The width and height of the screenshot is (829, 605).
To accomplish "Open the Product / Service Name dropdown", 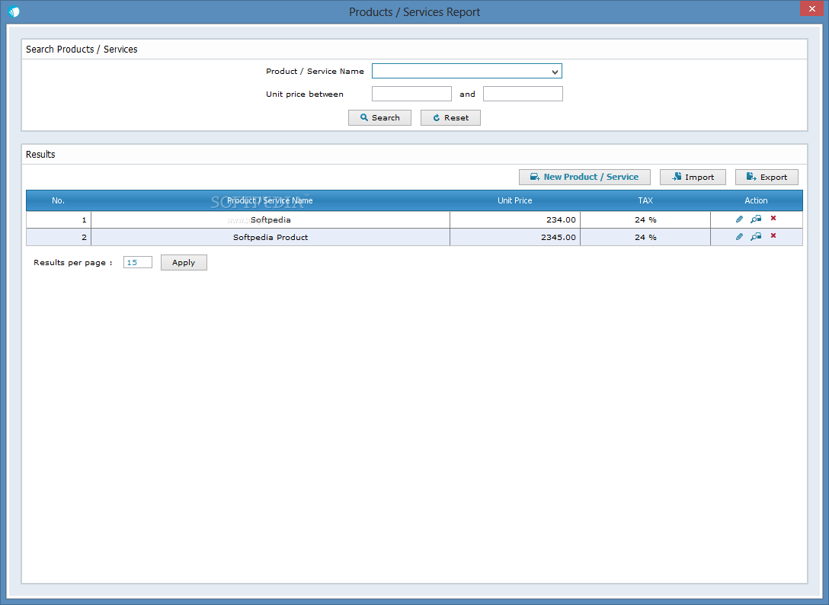I will 467,71.
